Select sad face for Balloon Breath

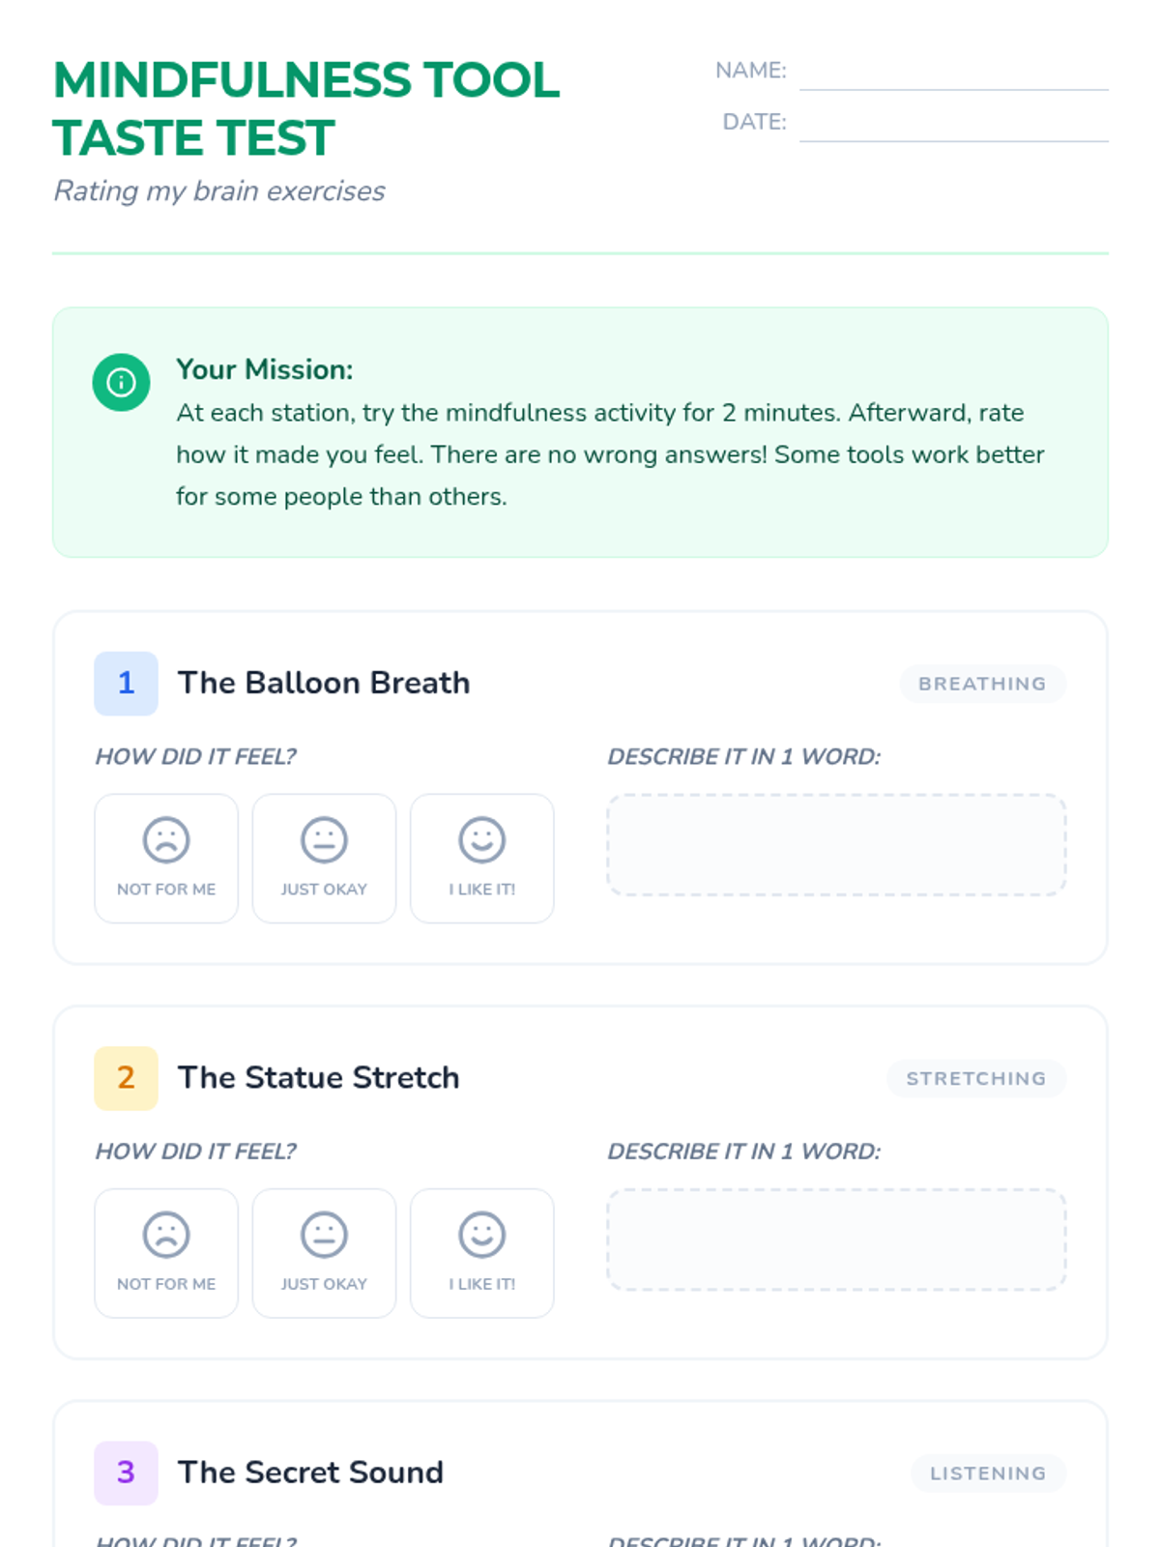(x=166, y=839)
